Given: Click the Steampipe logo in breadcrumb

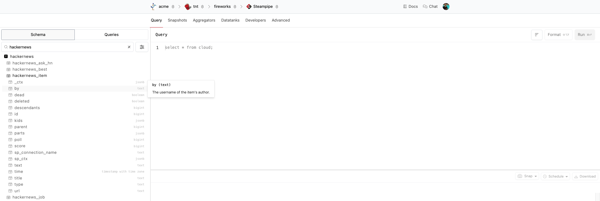Looking at the screenshot, I should click(x=249, y=7).
